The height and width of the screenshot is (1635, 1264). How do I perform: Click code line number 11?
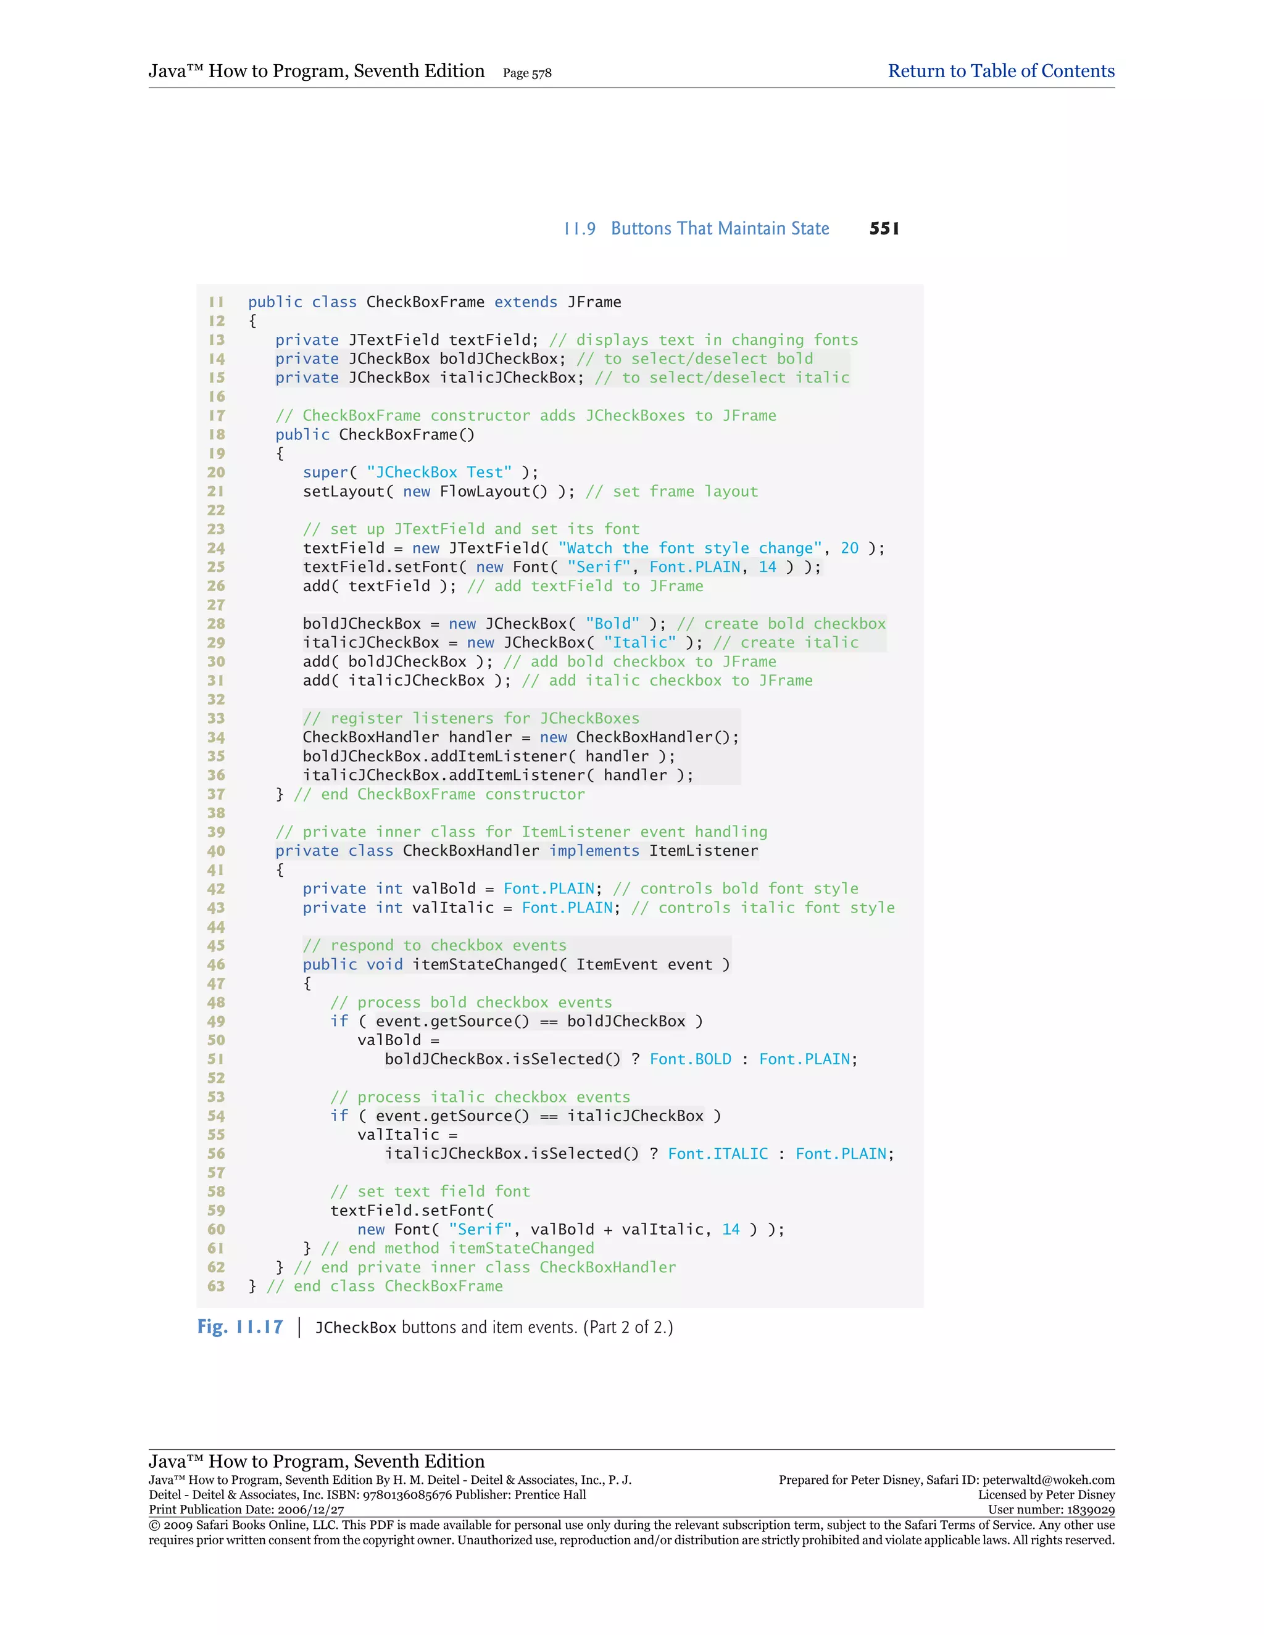(x=217, y=302)
